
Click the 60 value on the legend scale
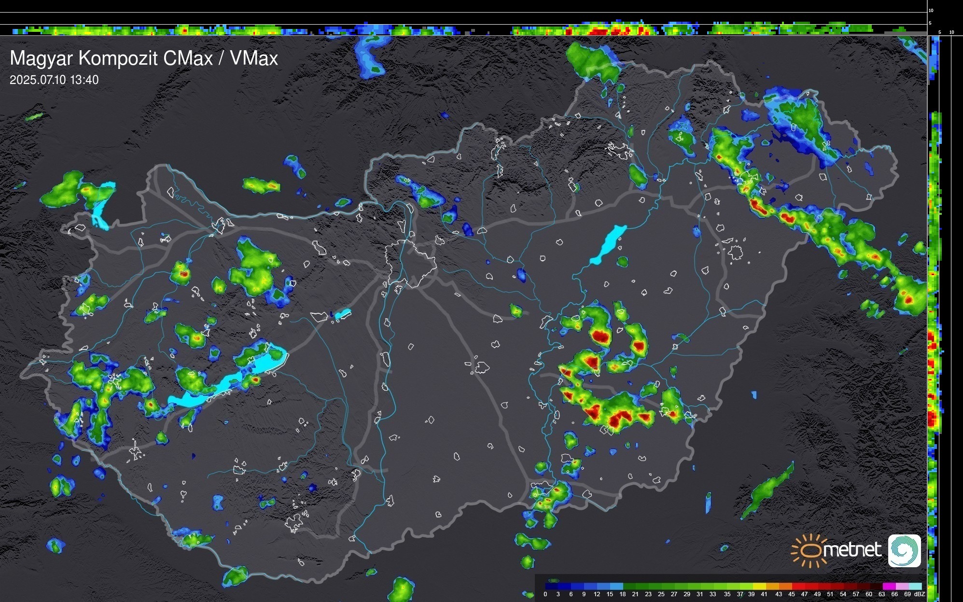tap(868, 594)
